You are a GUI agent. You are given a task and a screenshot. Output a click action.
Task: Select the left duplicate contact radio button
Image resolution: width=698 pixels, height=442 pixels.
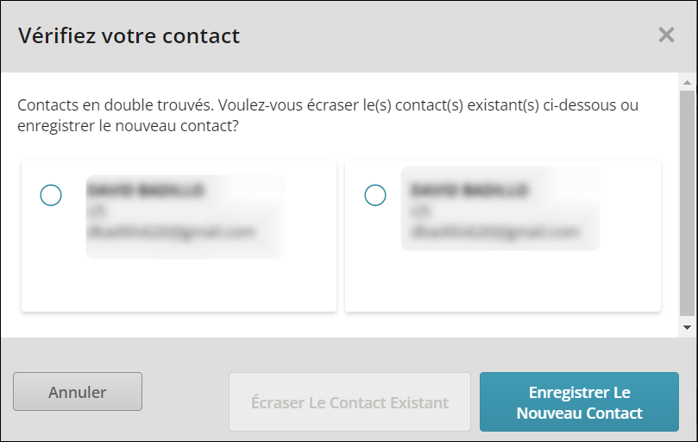click(51, 195)
